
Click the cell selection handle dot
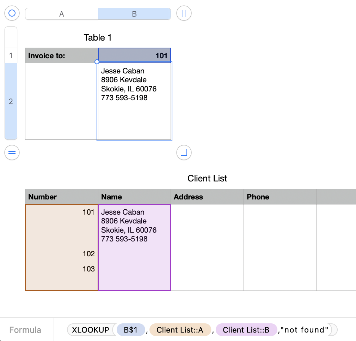[x=97, y=62]
